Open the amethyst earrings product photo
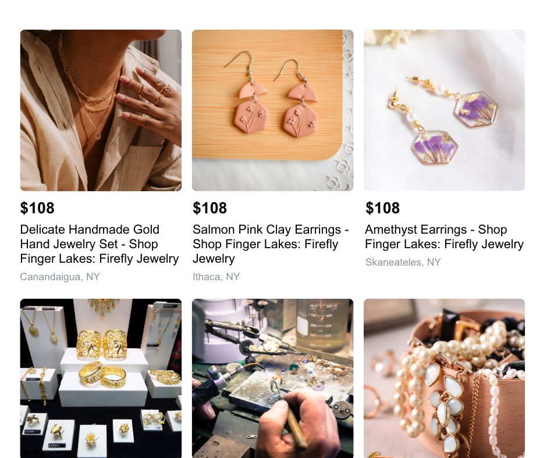The width and height of the screenshot is (547, 458). click(x=444, y=110)
